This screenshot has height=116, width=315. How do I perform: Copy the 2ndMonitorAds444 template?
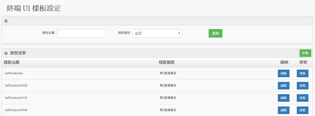(302, 110)
